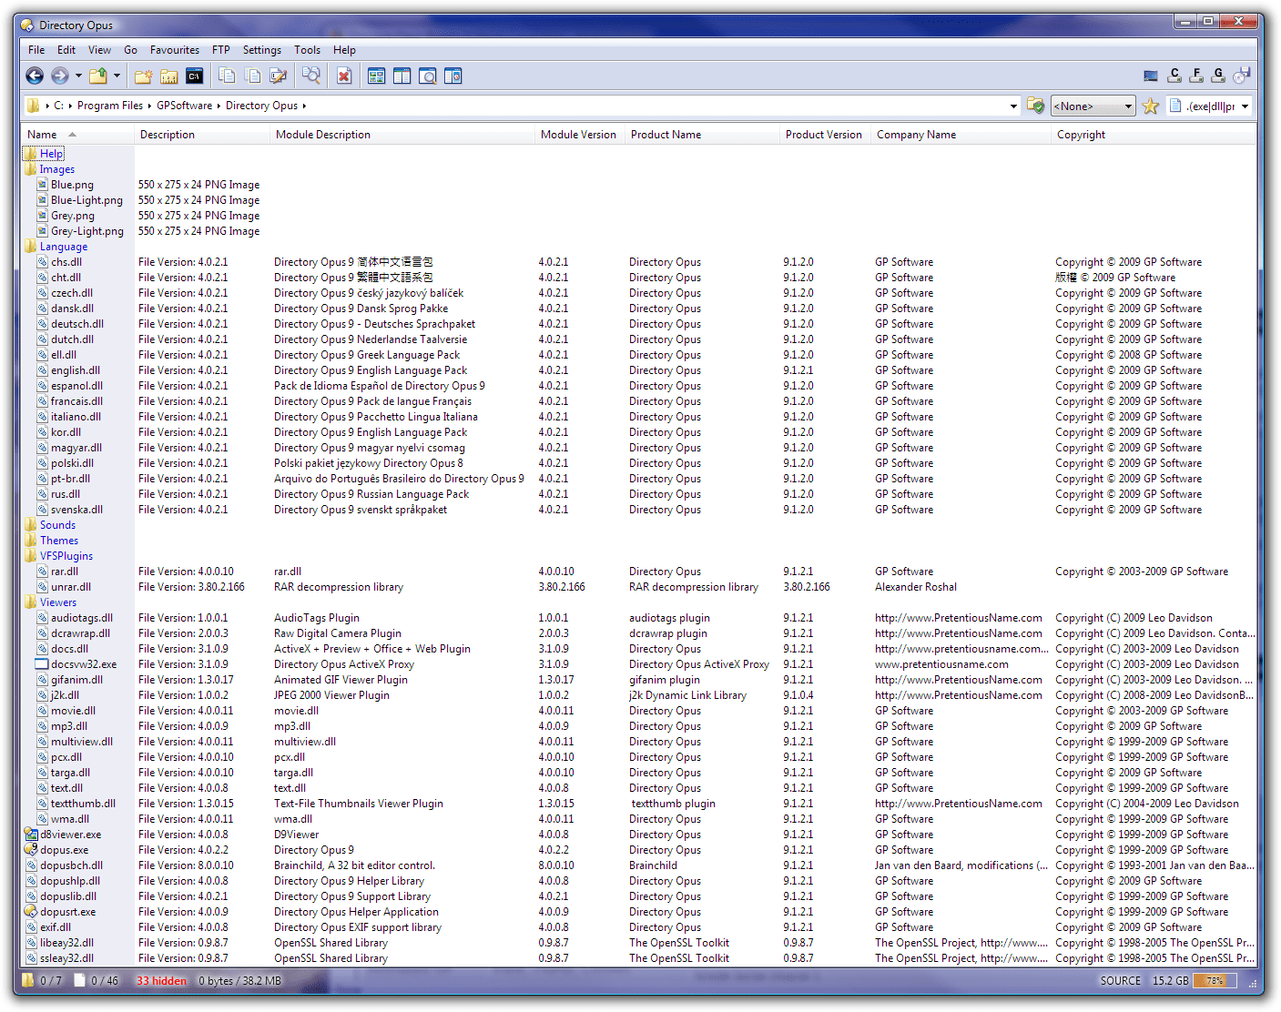This screenshot has height=1012, width=1281.
Task: Open the FTP menu
Action: pos(220,50)
